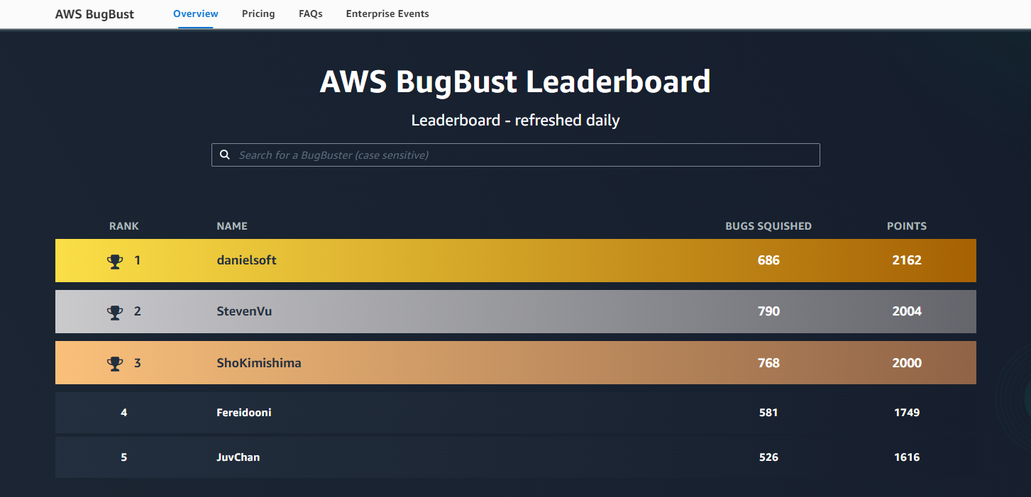Click the BUGS SQUISHED column header
This screenshot has height=497, width=1031.
[x=768, y=226]
